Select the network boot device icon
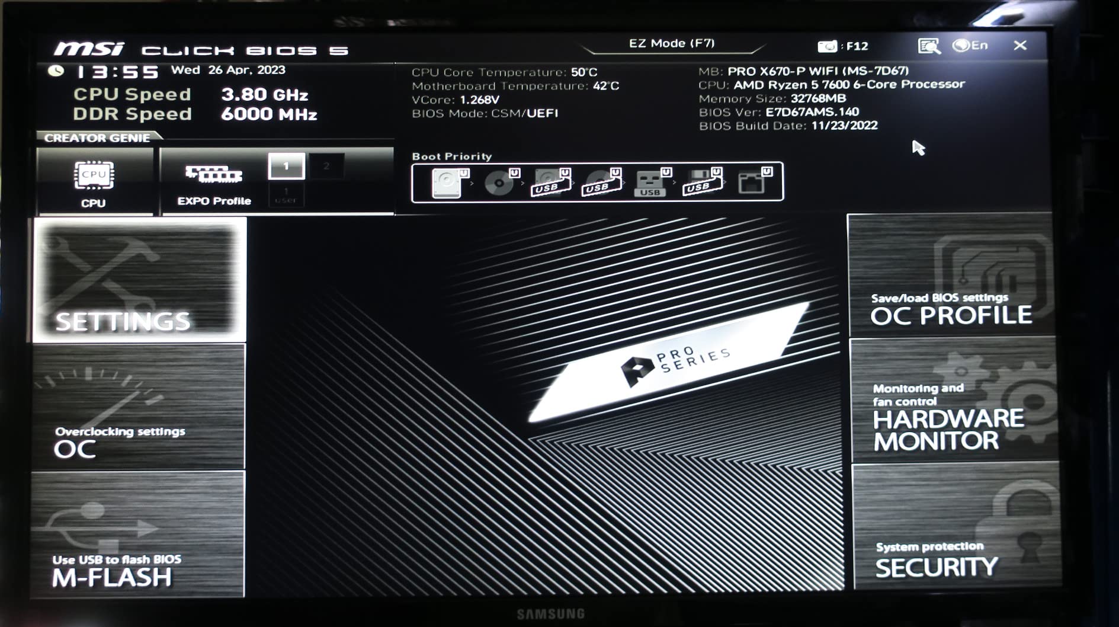The image size is (1119, 627). click(x=754, y=182)
